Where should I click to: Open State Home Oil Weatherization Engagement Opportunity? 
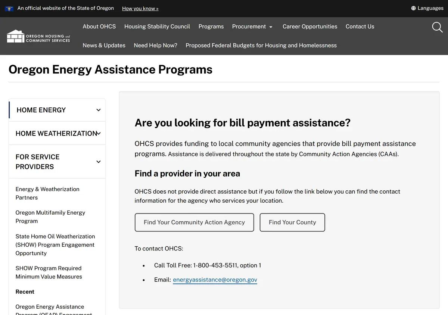point(55,245)
